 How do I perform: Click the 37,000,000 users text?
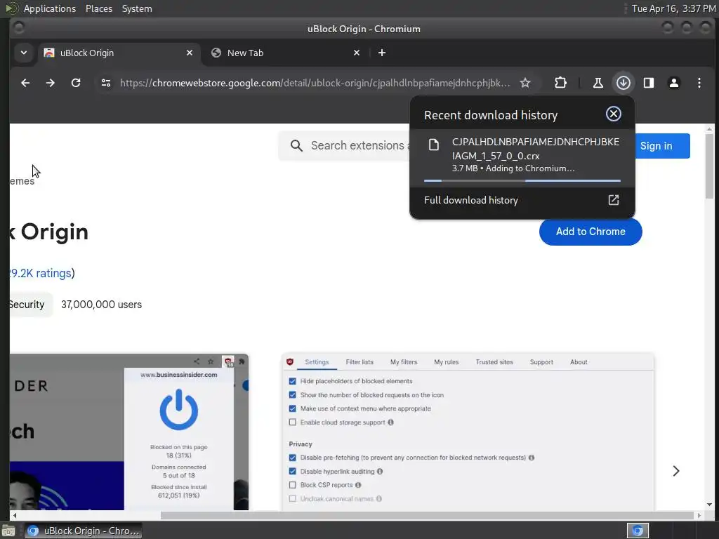tap(101, 305)
